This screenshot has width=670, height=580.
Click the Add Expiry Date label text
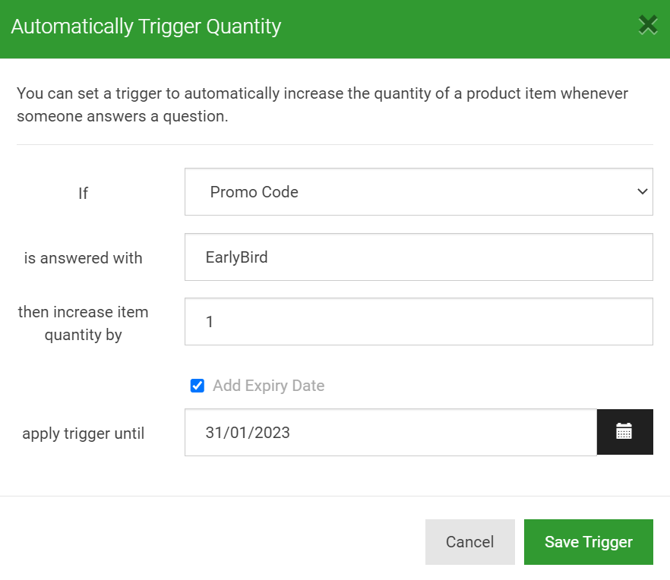point(269,386)
